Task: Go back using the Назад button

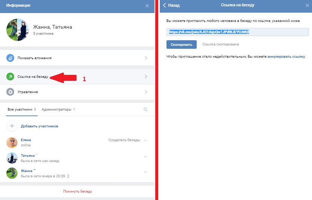Action: (x=171, y=6)
